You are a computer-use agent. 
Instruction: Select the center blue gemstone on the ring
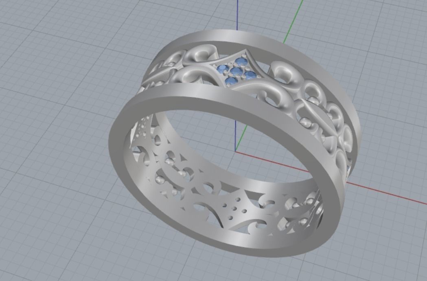coord(236,71)
